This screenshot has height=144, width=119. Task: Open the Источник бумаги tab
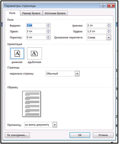[x=55, y=13]
